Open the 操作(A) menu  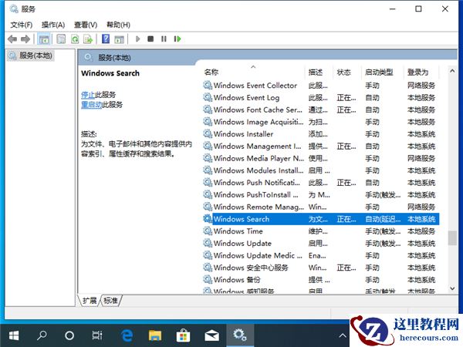pyautogui.click(x=53, y=25)
